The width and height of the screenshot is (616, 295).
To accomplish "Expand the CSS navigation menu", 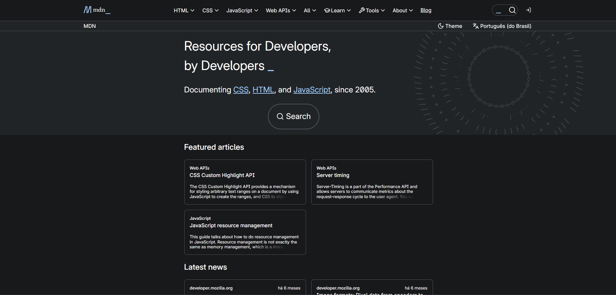I will (211, 10).
